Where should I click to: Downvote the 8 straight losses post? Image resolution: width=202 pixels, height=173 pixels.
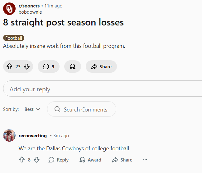(27, 66)
